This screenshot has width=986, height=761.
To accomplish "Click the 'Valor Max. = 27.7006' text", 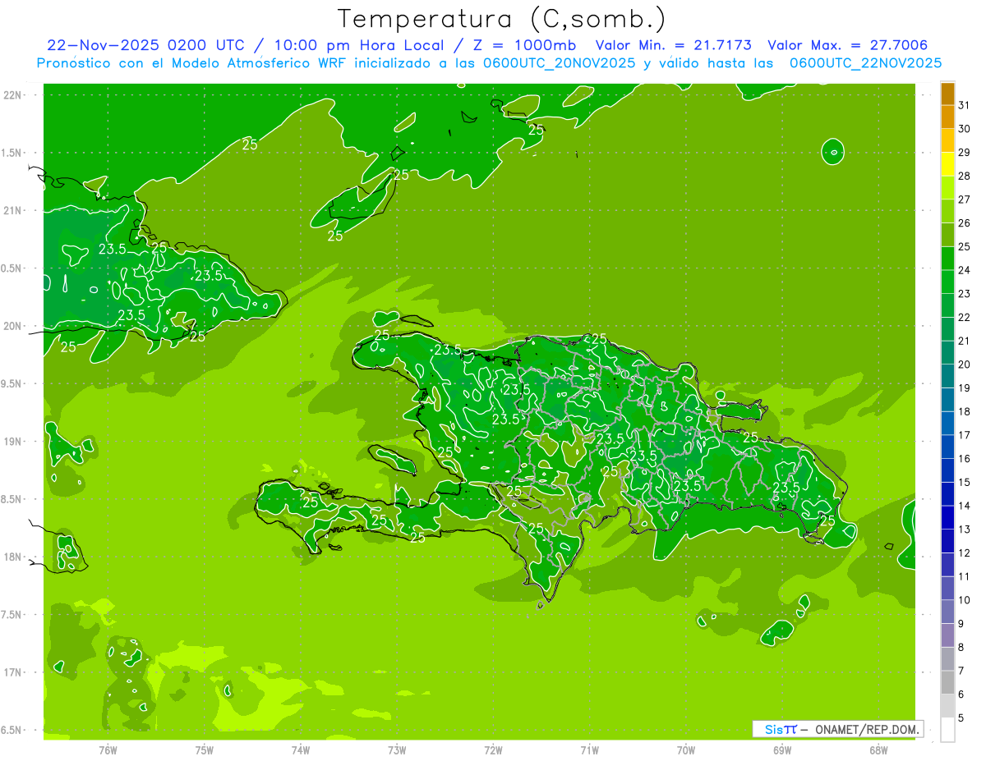I will click(x=848, y=45).
